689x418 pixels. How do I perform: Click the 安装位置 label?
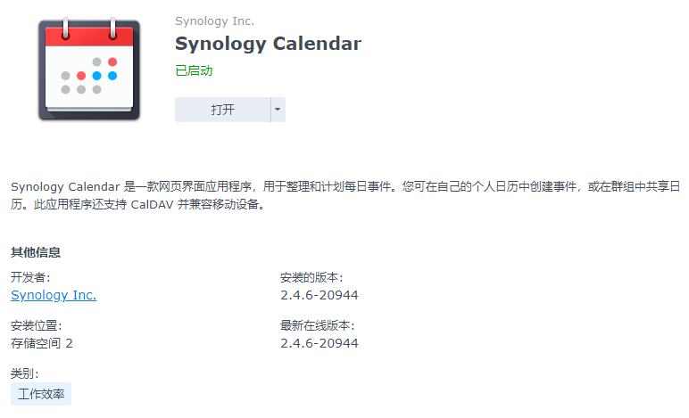(37, 325)
